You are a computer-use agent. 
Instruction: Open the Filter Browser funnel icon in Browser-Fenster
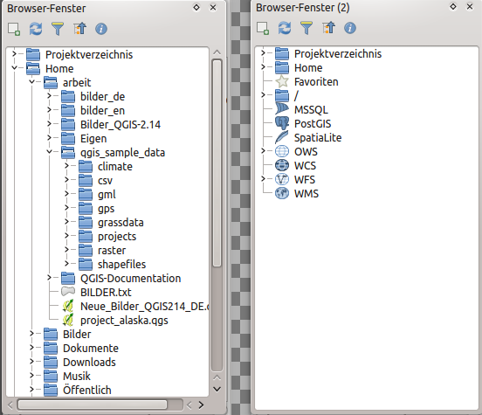tap(58, 29)
